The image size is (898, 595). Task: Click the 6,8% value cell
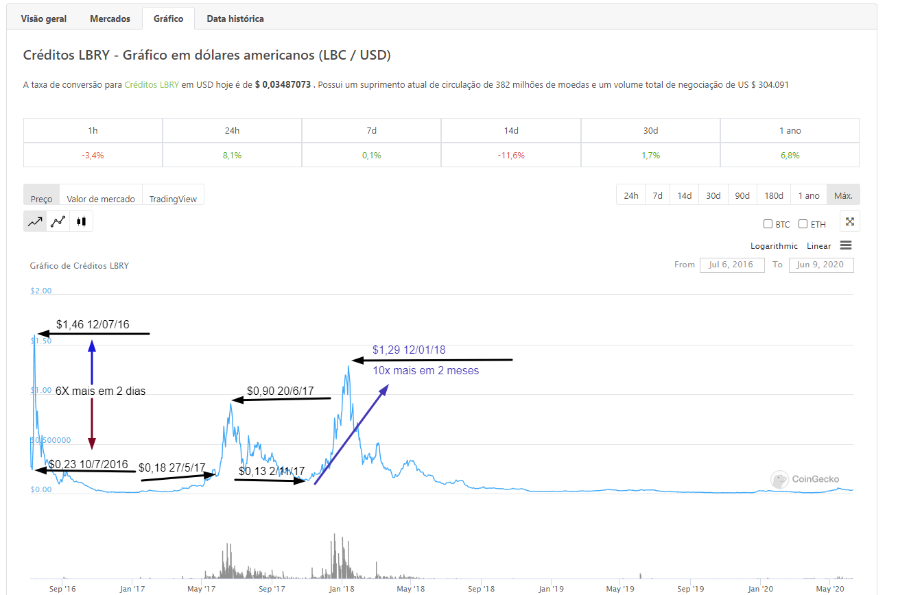(x=790, y=155)
